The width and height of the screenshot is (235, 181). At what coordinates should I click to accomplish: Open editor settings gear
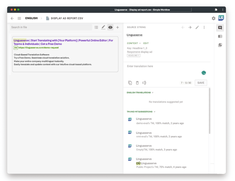pos(213,18)
